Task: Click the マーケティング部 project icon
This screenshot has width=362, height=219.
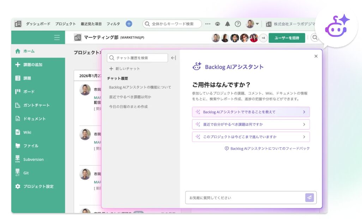Action: coord(78,37)
